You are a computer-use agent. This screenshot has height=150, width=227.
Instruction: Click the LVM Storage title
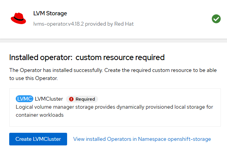tap(50, 13)
